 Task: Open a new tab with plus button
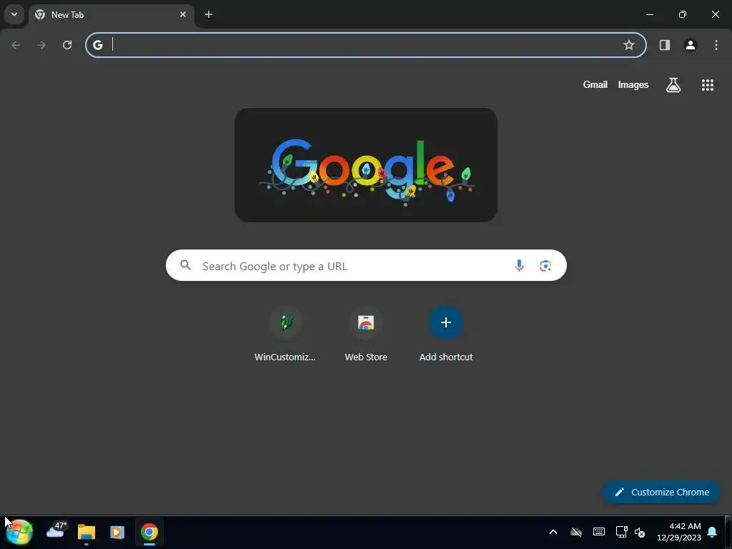tap(209, 14)
